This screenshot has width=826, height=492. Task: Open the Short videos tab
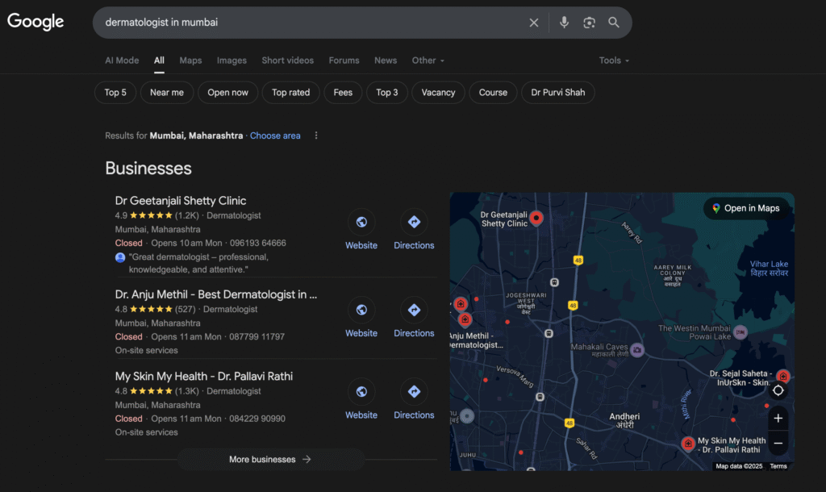coord(288,60)
